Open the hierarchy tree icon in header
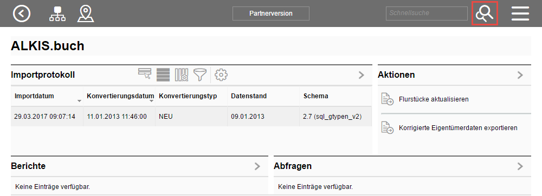Screen dimensions: 542x196 point(57,14)
